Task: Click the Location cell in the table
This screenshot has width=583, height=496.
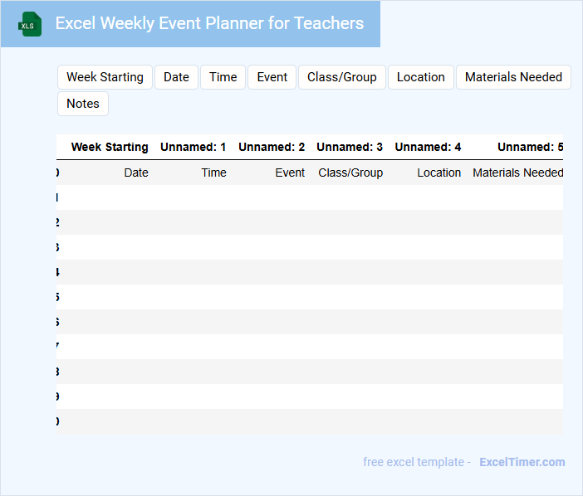Action: (x=438, y=173)
